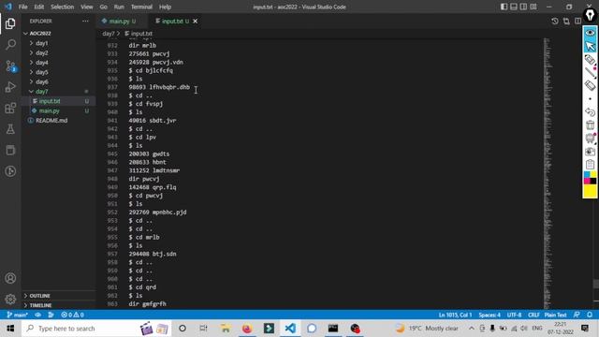This screenshot has height=337, width=599.
Task: Collapse the day7 folder
Action: 42,92
